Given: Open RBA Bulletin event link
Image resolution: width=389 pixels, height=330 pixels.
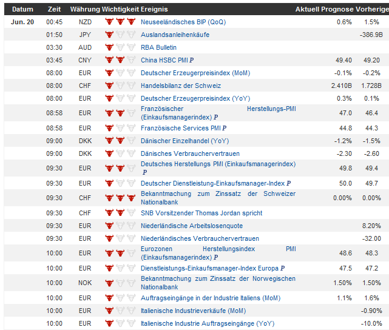Looking at the screenshot, I should [158, 47].
